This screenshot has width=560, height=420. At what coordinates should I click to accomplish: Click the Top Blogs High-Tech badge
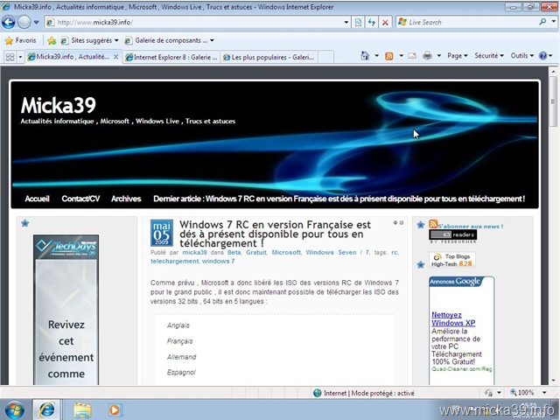point(451,260)
